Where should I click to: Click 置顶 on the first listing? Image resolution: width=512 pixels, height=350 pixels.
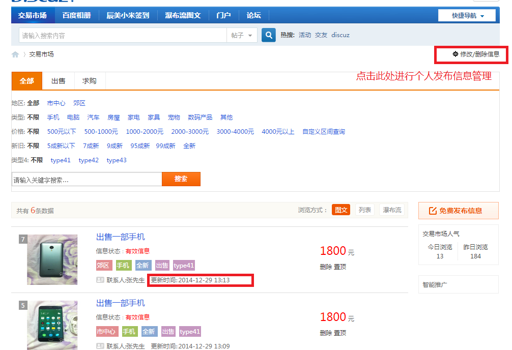tap(340, 267)
